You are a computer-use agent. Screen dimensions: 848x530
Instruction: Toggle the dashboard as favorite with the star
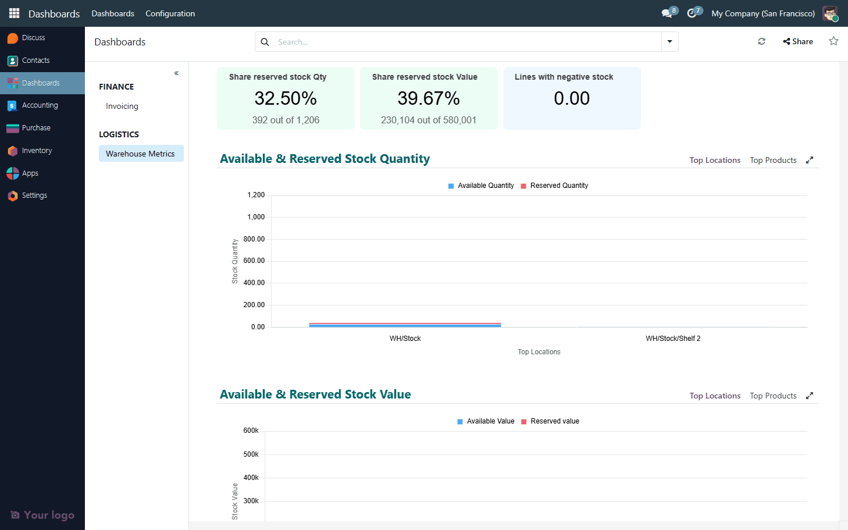[x=833, y=41]
